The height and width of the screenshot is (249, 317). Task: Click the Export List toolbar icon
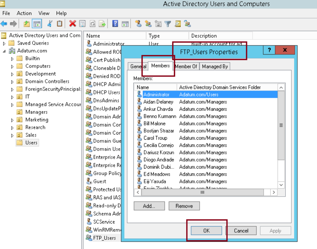[102, 24]
